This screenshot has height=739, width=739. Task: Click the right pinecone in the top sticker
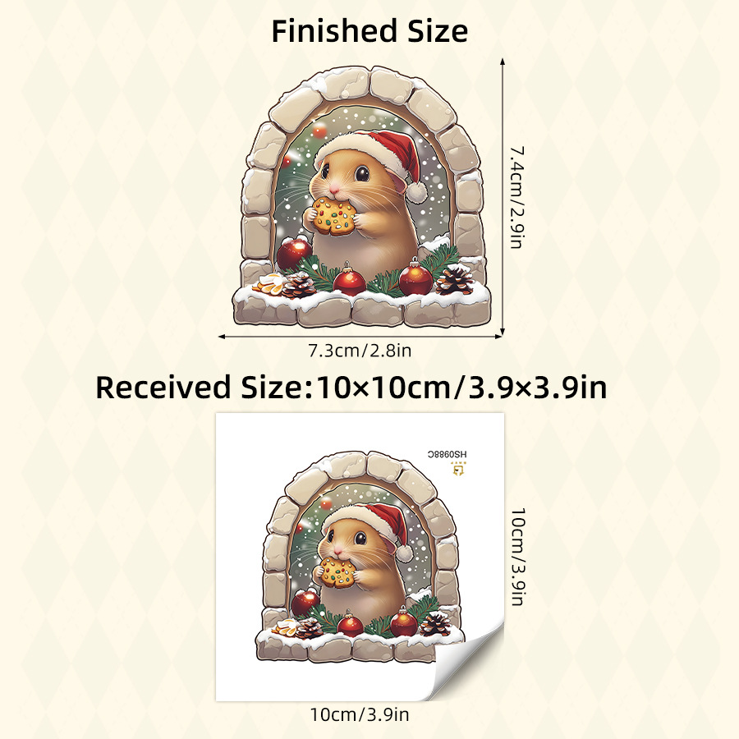(x=454, y=279)
